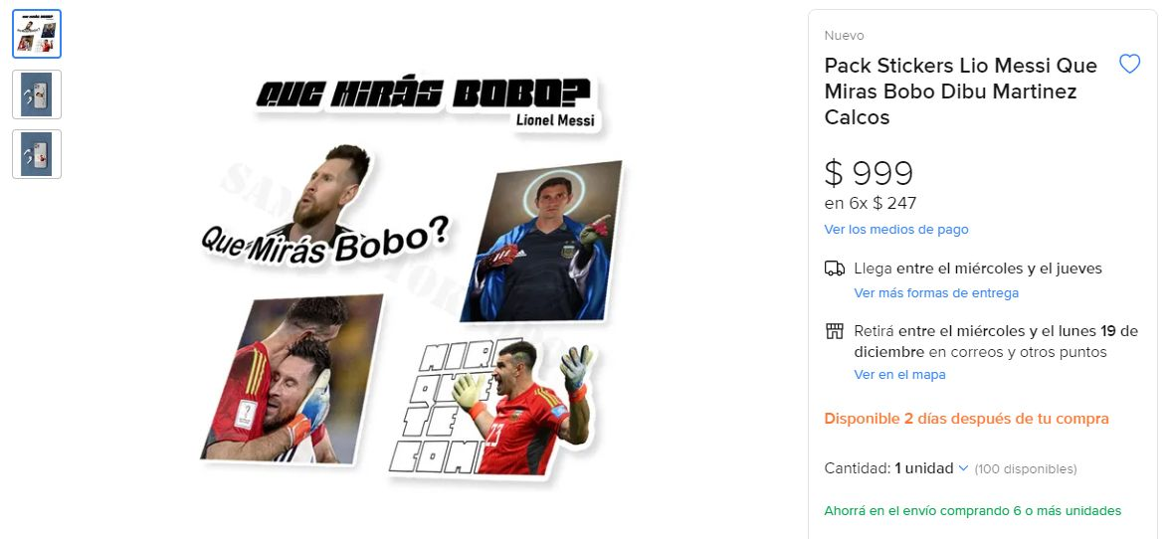Click the delivery truck icon
The height and width of the screenshot is (539, 1171).
click(834, 269)
